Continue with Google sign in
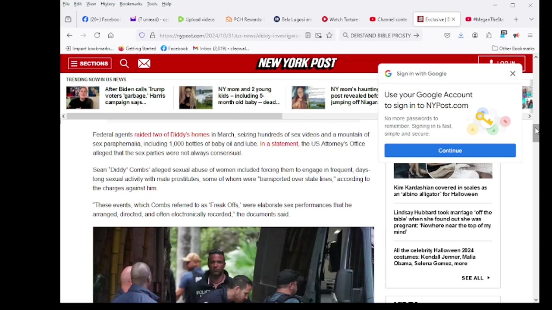 point(450,150)
